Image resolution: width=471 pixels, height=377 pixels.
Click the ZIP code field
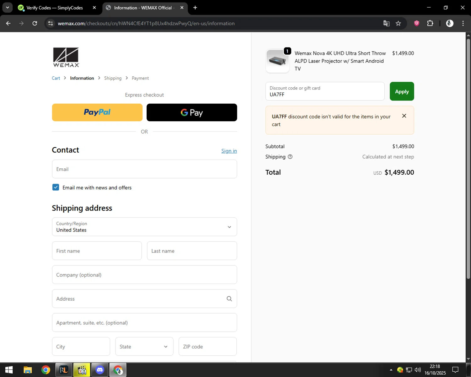pyautogui.click(x=208, y=347)
